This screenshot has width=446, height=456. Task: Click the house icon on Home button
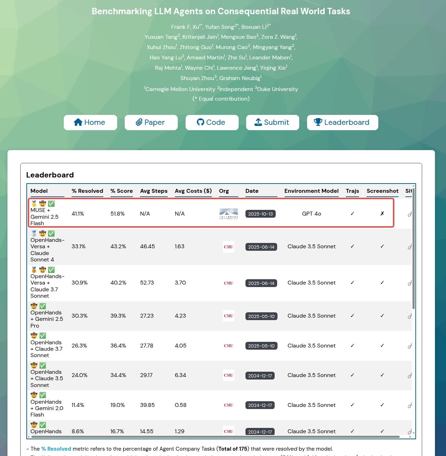(x=78, y=122)
